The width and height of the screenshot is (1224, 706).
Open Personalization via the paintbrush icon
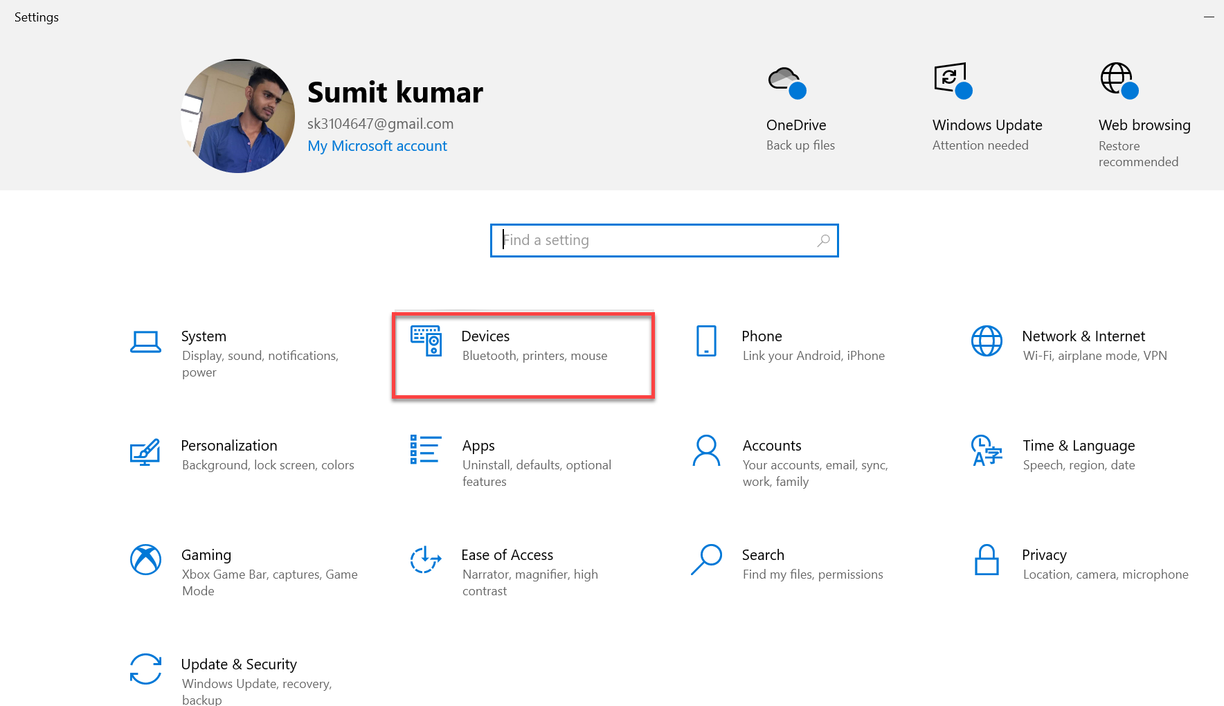pyautogui.click(x=145, y=452)
